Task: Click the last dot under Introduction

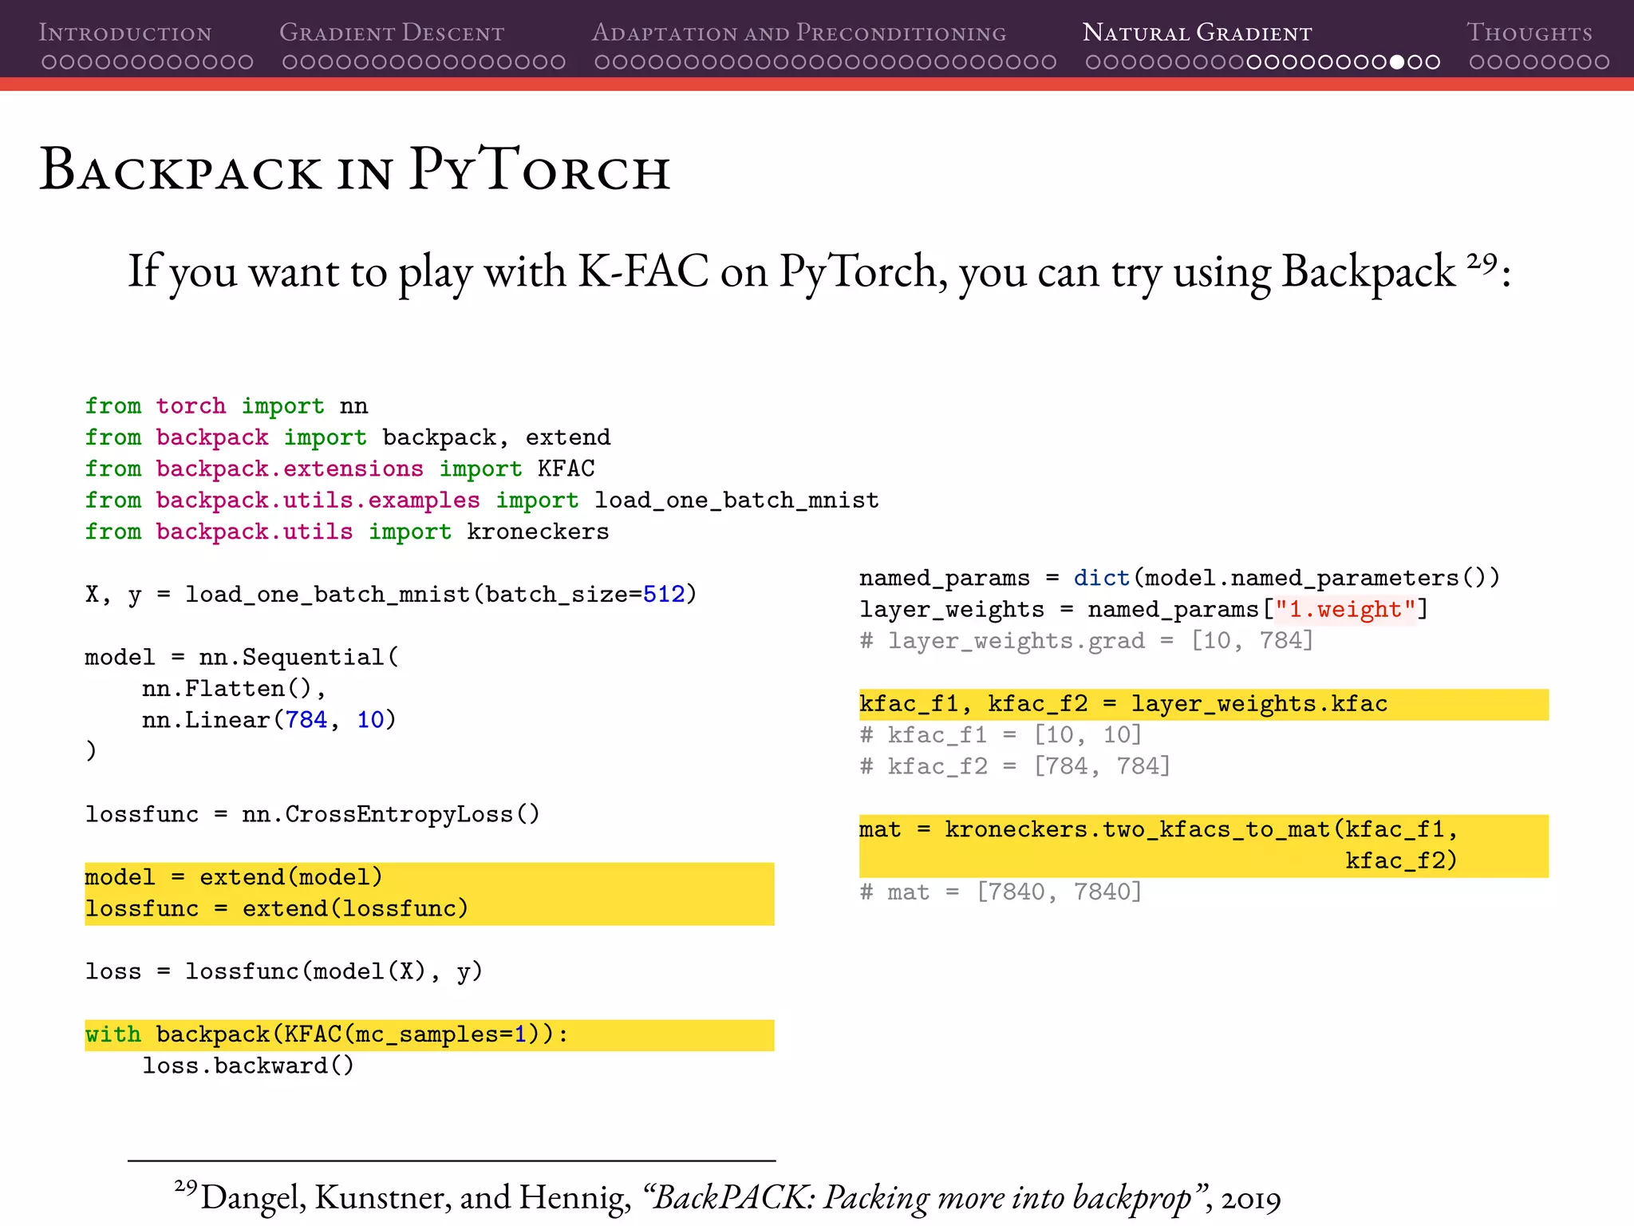Action: point(246,62)
